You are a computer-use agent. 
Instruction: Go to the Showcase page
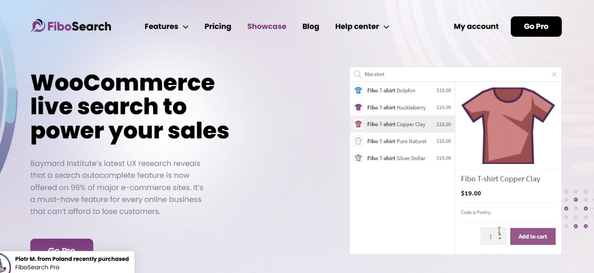pos(266,26)
